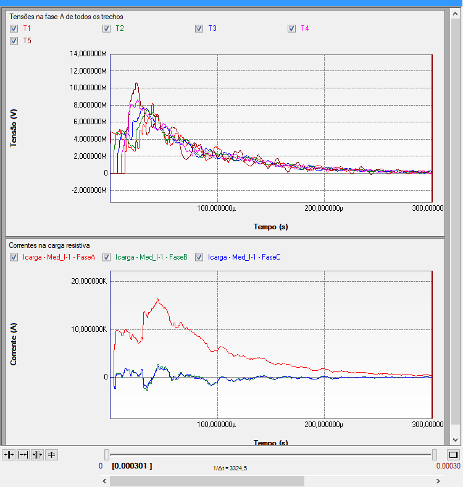Image resolution: width=463 pixels, height=487 pixels.
Task: Click the horizontal scrollbar left arrow
Action: pyautogui.click(x=104, y=481)
